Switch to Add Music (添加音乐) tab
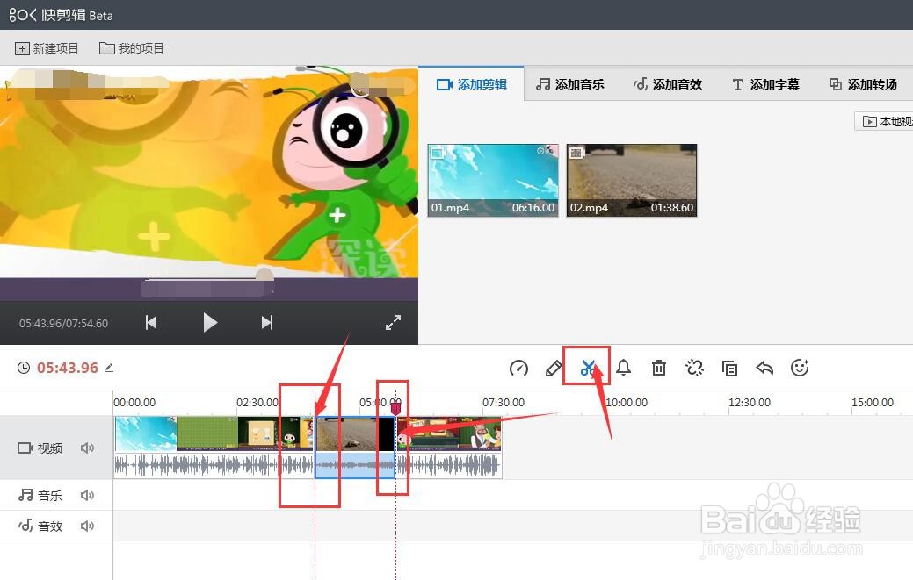This screenshot has width=913, height=580. coord(570,84)
